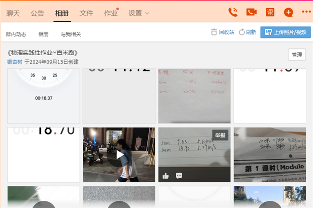This screenshot has width=313, height=208.
Task: Open the bottom-row outdoor building video thumbnail
Action: [x=270, y=197]
